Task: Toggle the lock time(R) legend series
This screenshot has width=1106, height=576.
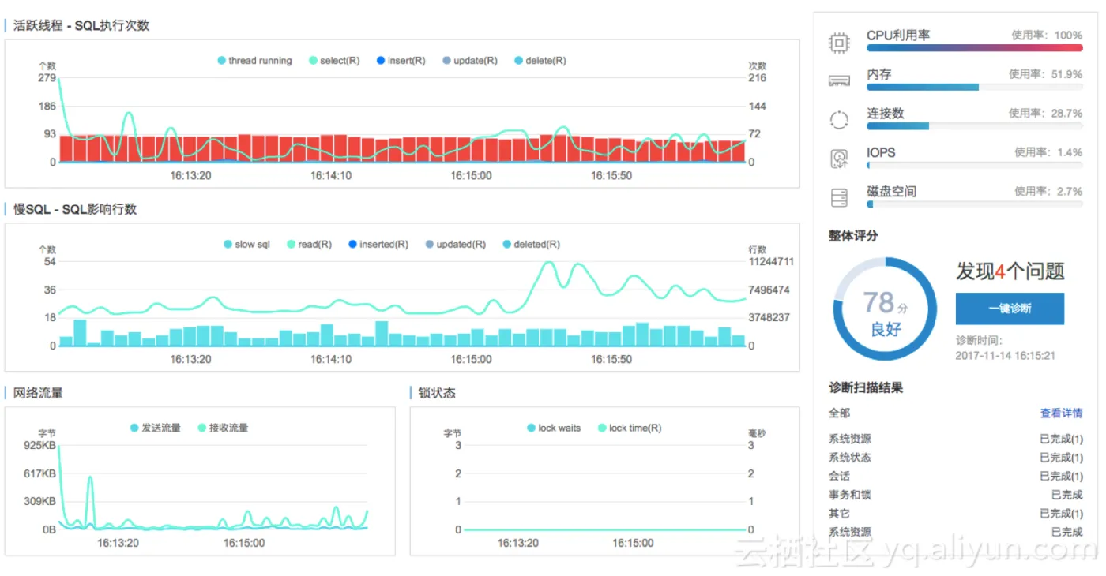Action: click(x=630, y=428)
